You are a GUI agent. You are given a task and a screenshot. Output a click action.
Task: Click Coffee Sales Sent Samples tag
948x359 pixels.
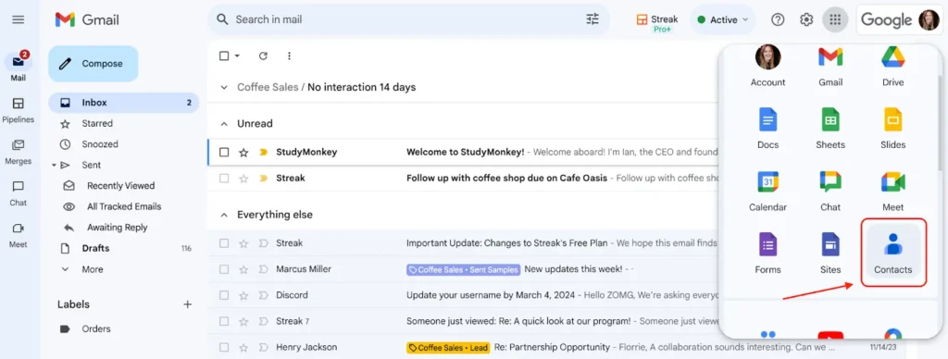tap(463, 269)
